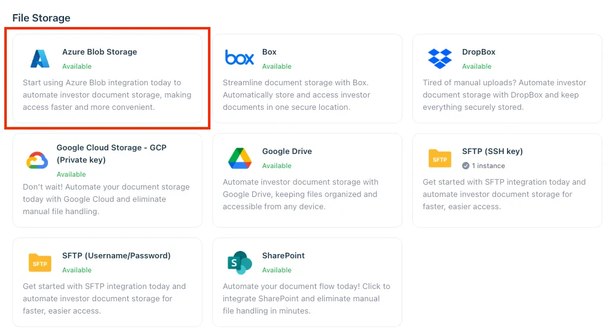Open the Azure Blob Storage title
Viewport: 611px width, 335px height.
[99, 52]
